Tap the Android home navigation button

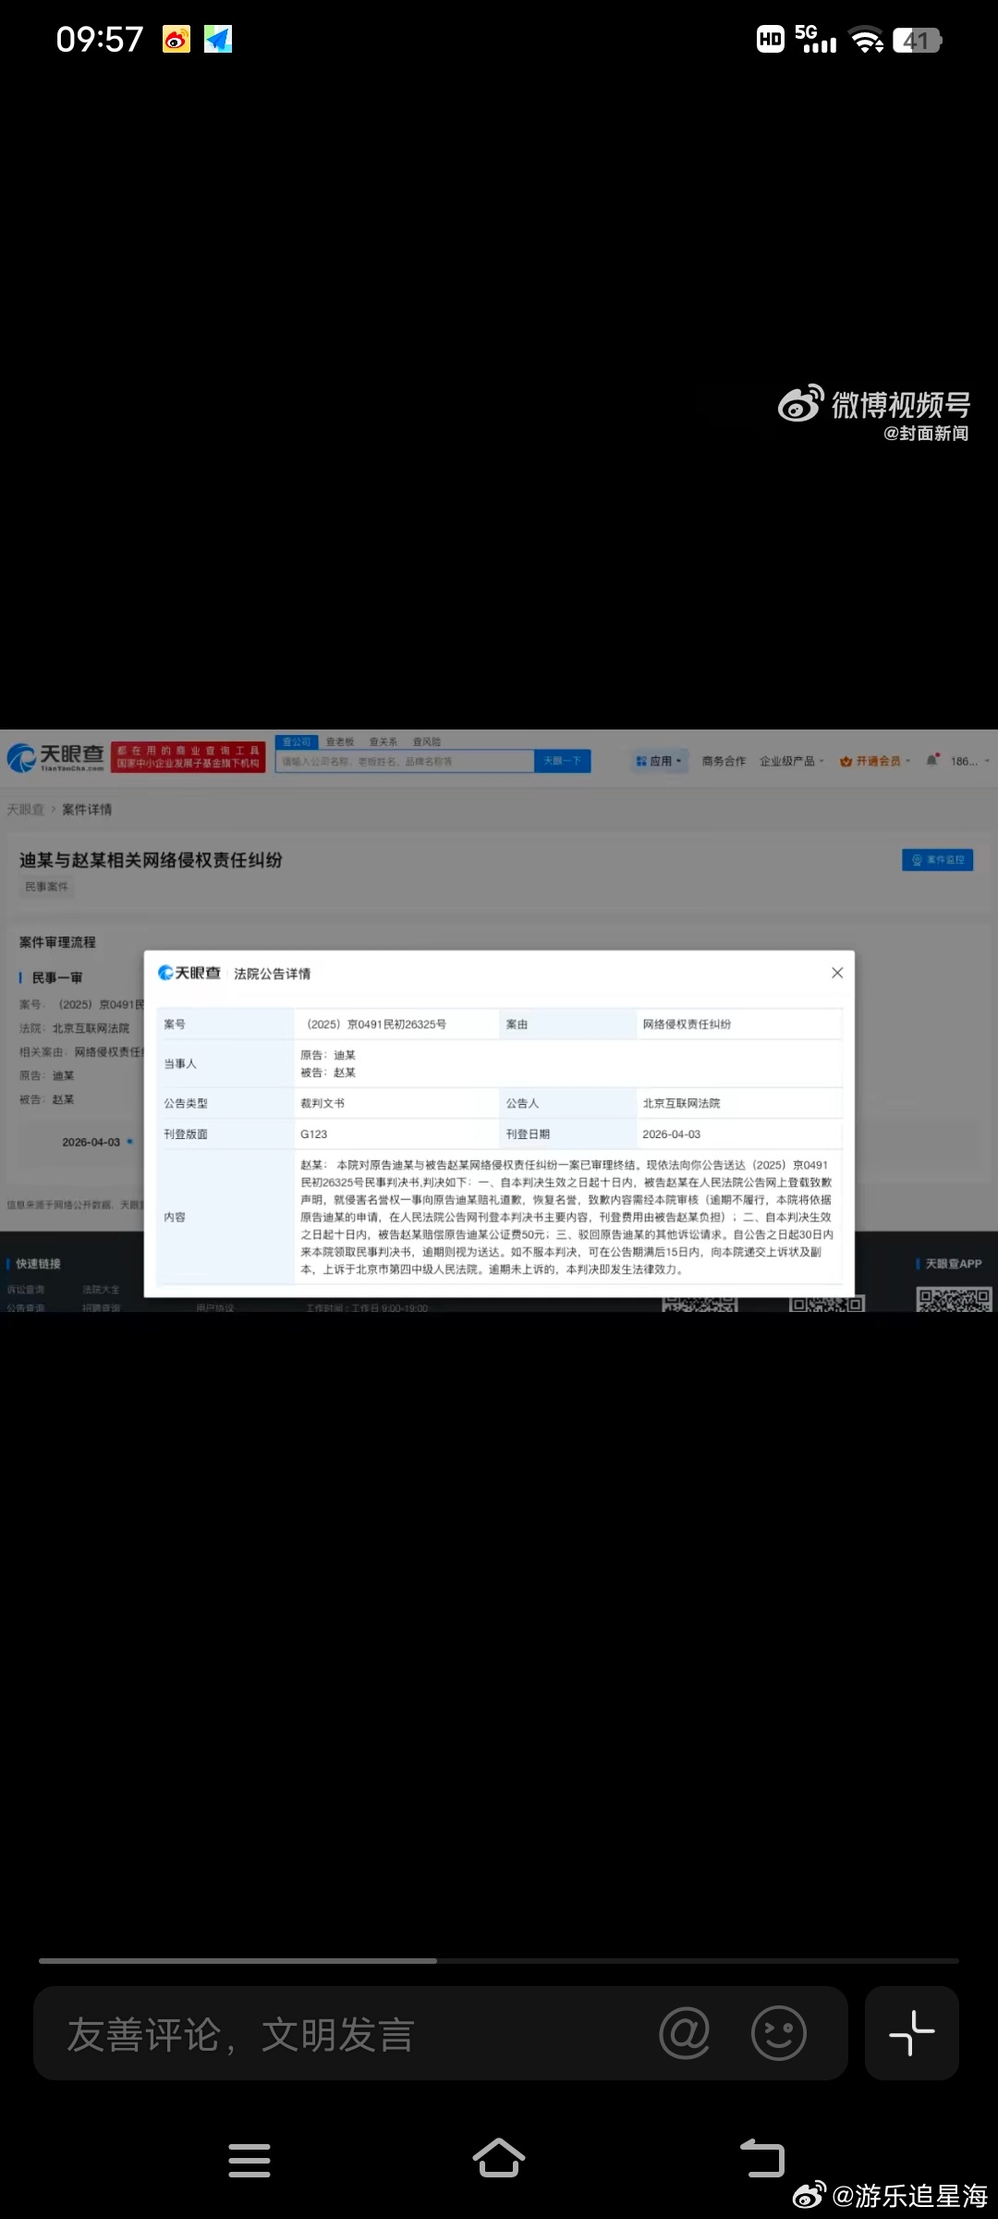(499, 2159)
